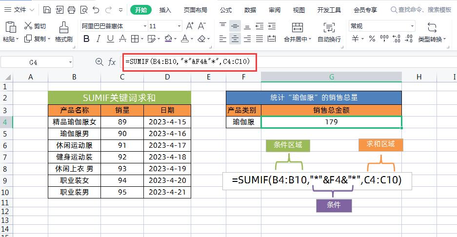Open the 公式 ribbon tab
Screen dimensions: 457x237
[226, 10]
